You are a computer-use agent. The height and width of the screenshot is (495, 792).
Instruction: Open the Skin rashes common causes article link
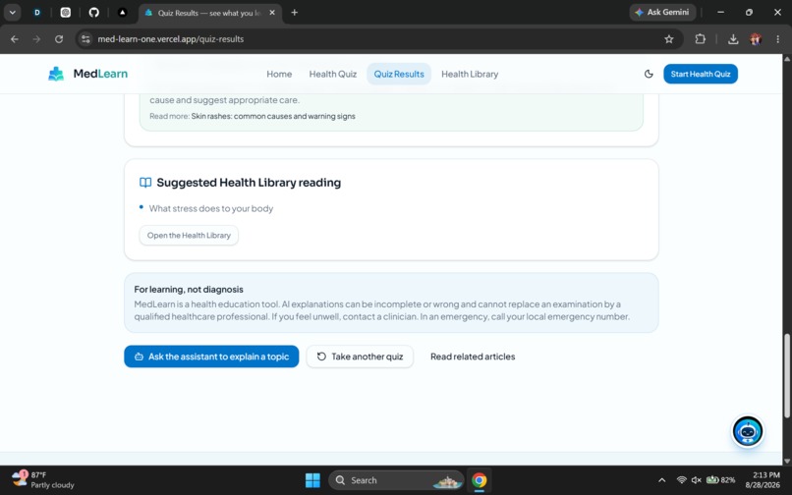coord(273,116)
